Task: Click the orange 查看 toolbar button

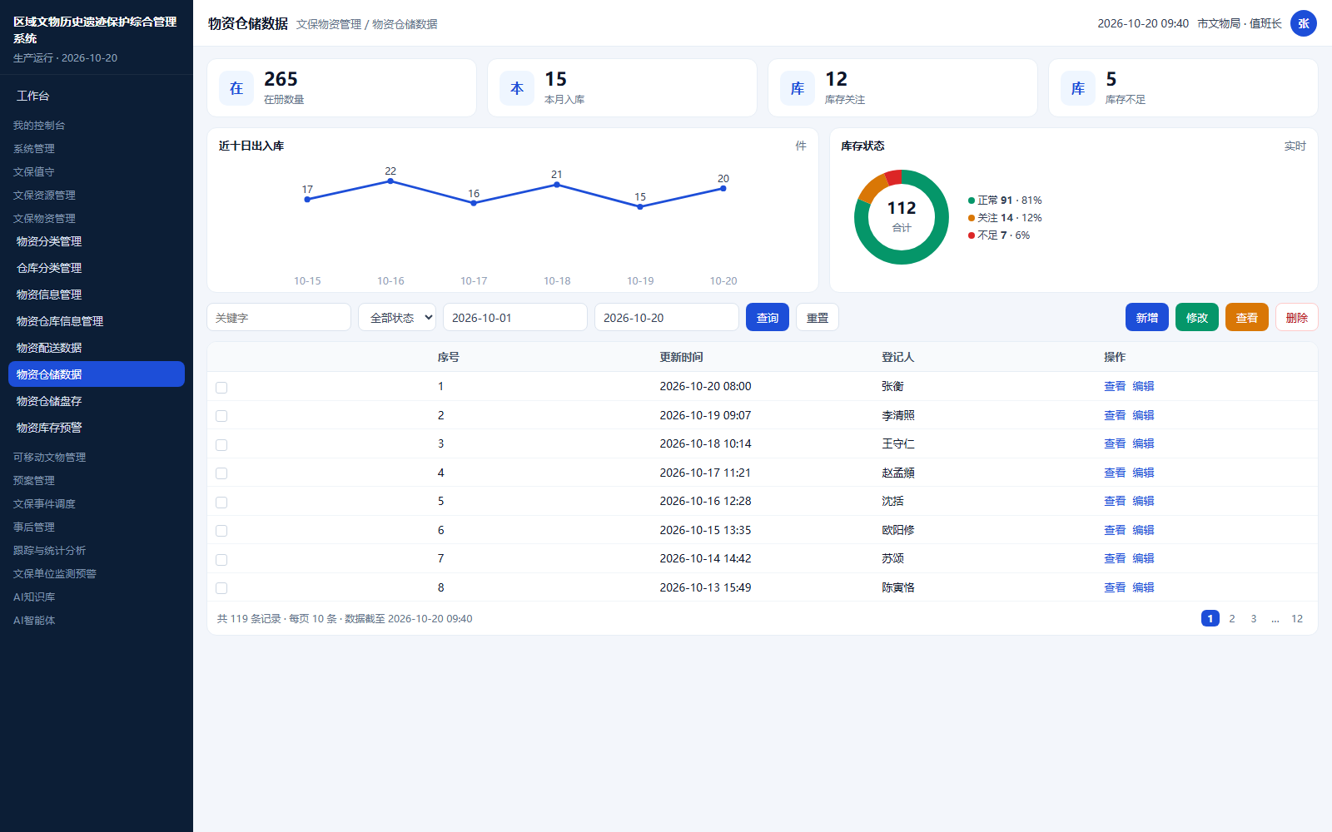Action: point(1247,317)
